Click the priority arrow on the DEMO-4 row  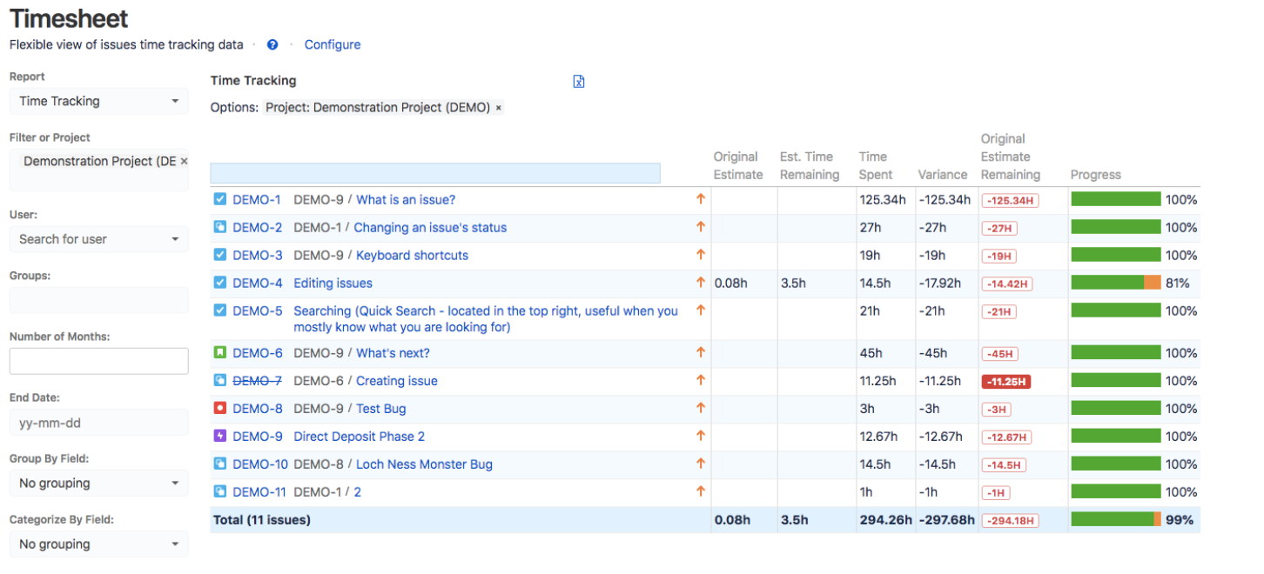pyautogui.click(x=701, y=283)
